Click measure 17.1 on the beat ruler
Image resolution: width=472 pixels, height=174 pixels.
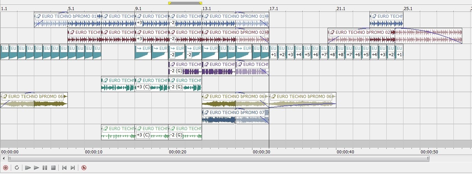(273, 9)
